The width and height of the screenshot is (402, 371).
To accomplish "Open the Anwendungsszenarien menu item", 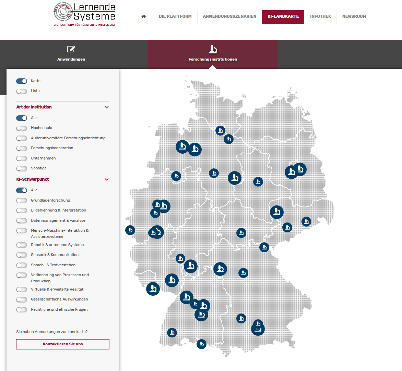I will 229,16.
